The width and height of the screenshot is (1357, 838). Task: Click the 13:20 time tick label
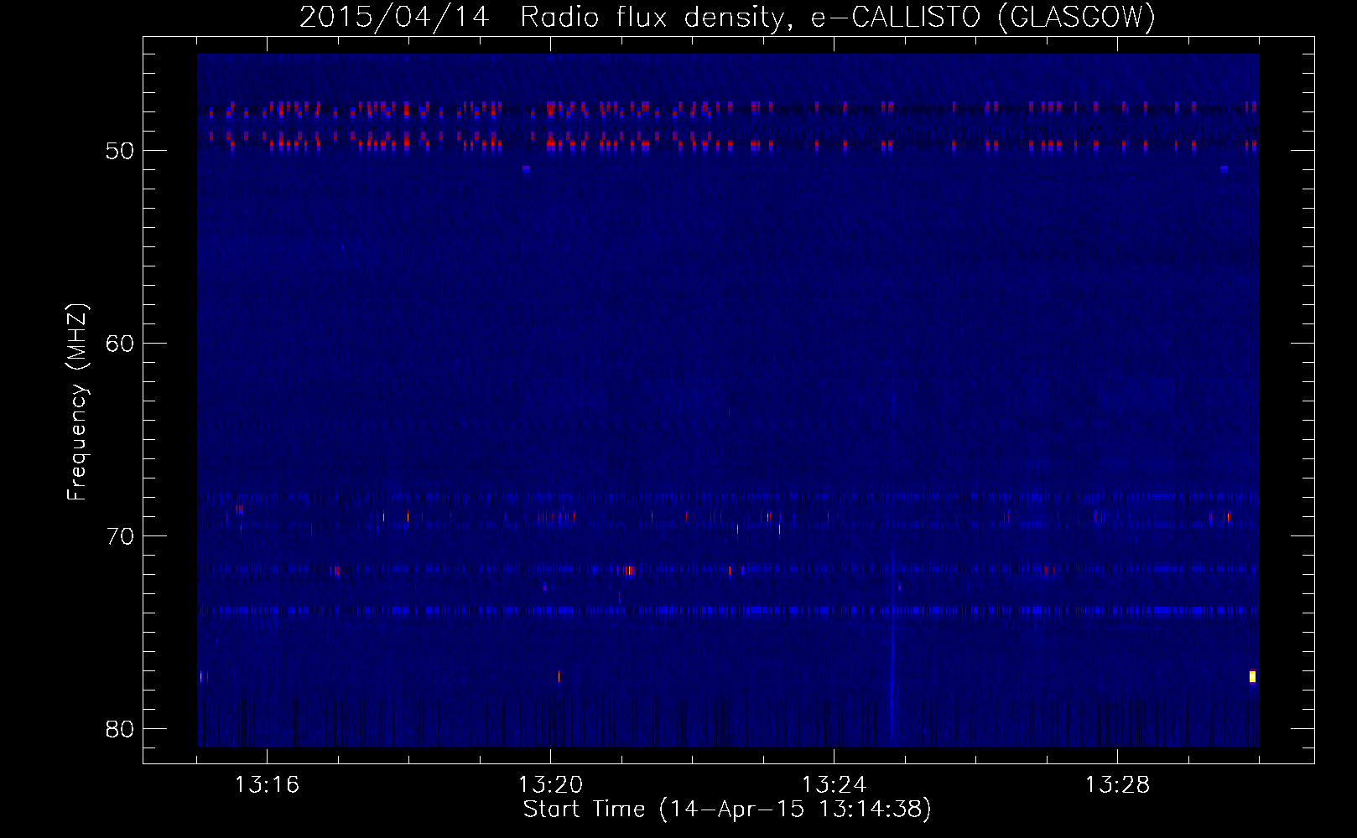pos(550,785)
